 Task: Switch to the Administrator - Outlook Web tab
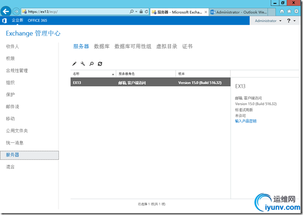point(239,12)
